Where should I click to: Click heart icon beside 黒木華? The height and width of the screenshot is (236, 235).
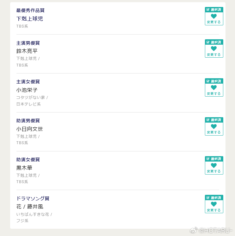[x=214, y=165]
